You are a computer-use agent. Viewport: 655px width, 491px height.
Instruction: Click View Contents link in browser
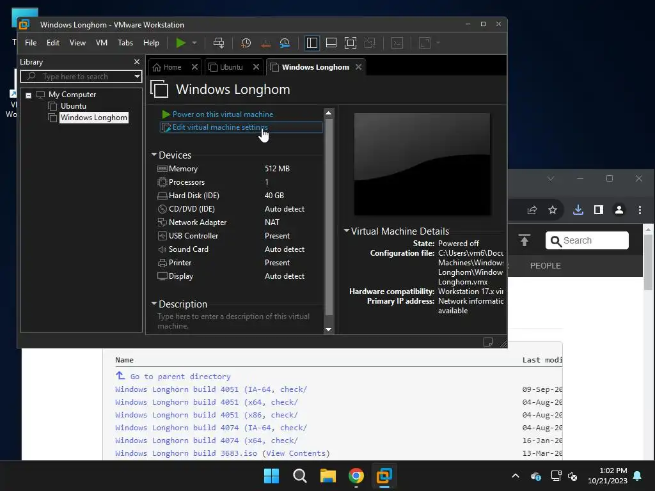(x=296, y=453)
